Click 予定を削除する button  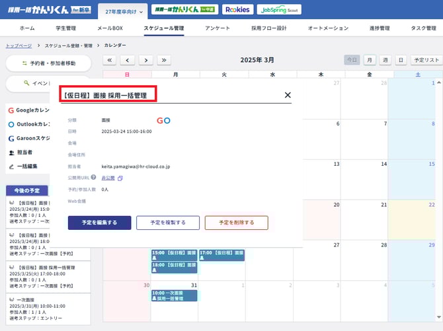pos(236,223)
